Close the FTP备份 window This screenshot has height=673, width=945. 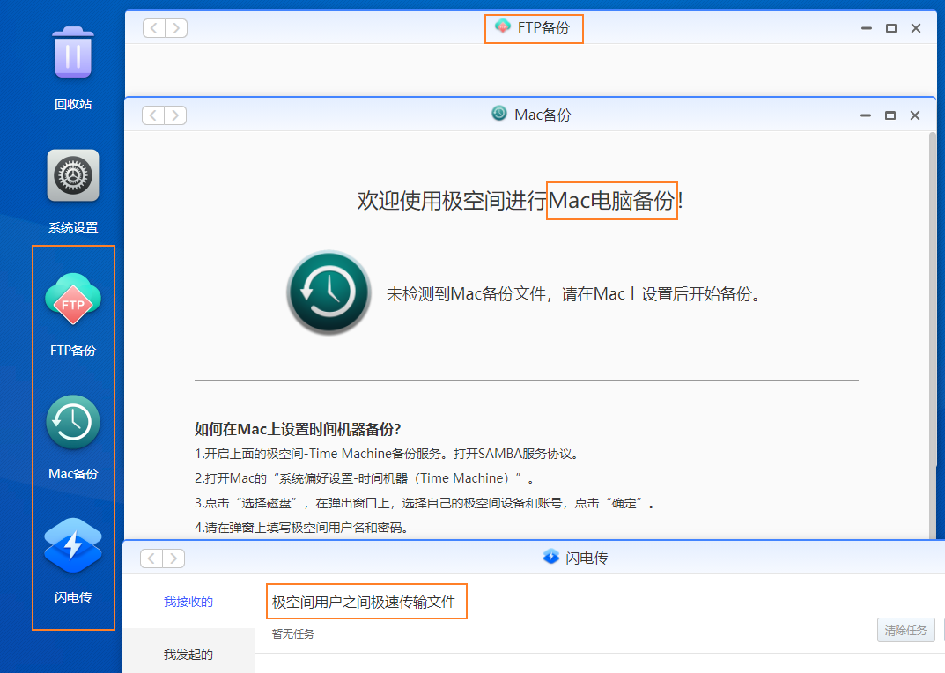[915, 28]
